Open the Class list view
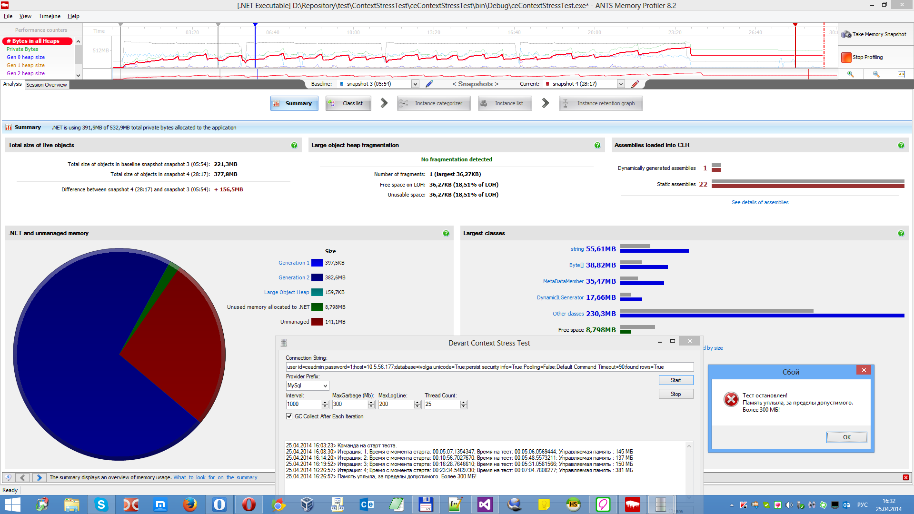This screenshot has height=514, width=914. point(348,103)
